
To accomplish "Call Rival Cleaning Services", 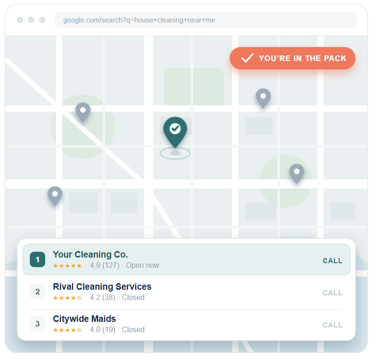I will [x=333, y=293].
